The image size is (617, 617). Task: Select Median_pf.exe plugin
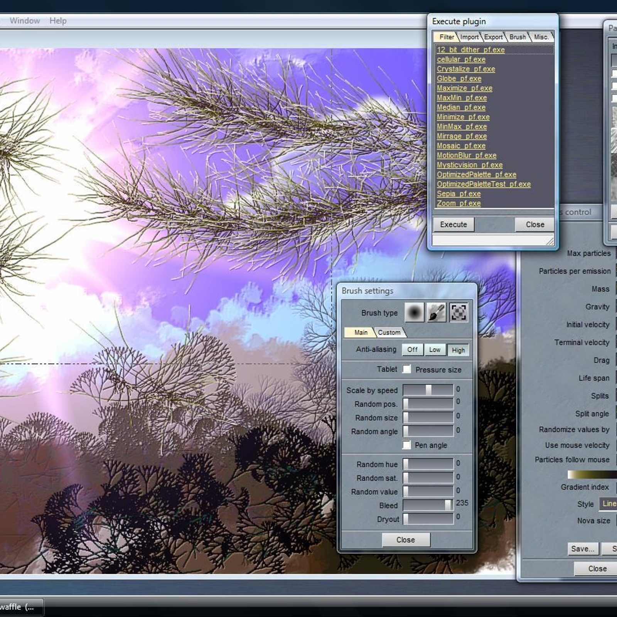click(x=461, y=108)
